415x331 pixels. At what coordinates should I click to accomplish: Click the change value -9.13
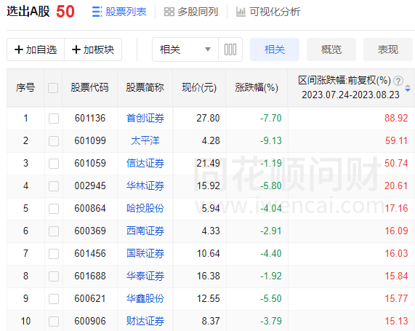271,140
